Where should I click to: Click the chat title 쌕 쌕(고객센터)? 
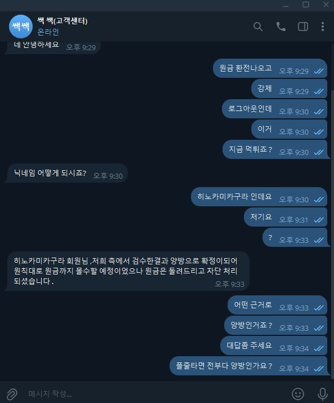pyautogui.click(x=63, y=20)
